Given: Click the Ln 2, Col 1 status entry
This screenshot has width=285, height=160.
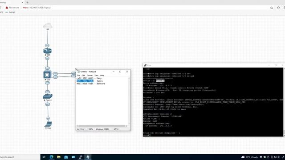Looking at the screenshot, I should tap(81, 129).
